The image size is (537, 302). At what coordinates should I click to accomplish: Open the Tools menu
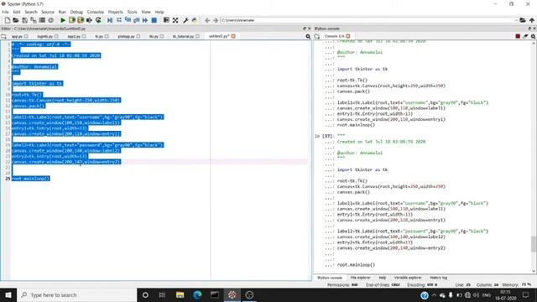click(133, 12)
